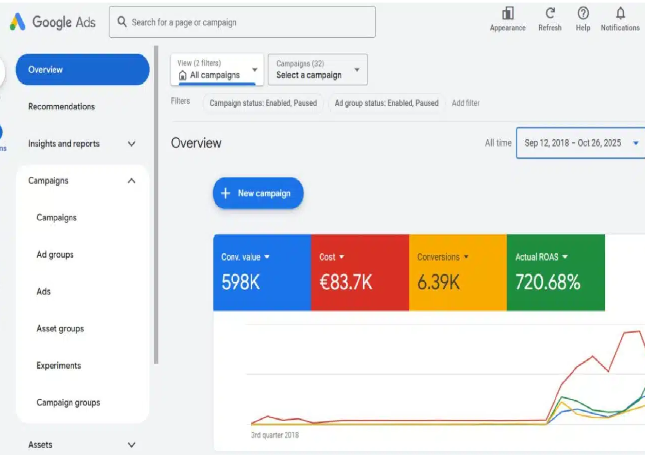
Task: Open the Select a campaign dropdown
Action: (317, 70)
